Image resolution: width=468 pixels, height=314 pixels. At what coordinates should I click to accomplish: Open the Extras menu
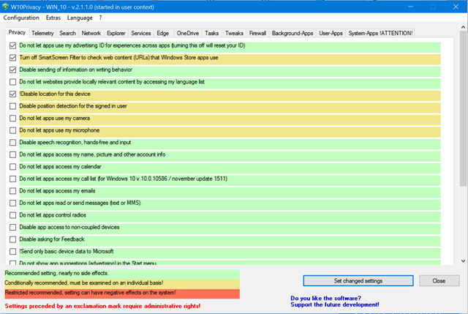53,18
